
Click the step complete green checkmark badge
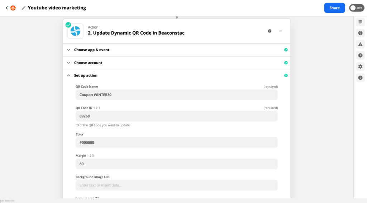point(68,25)
